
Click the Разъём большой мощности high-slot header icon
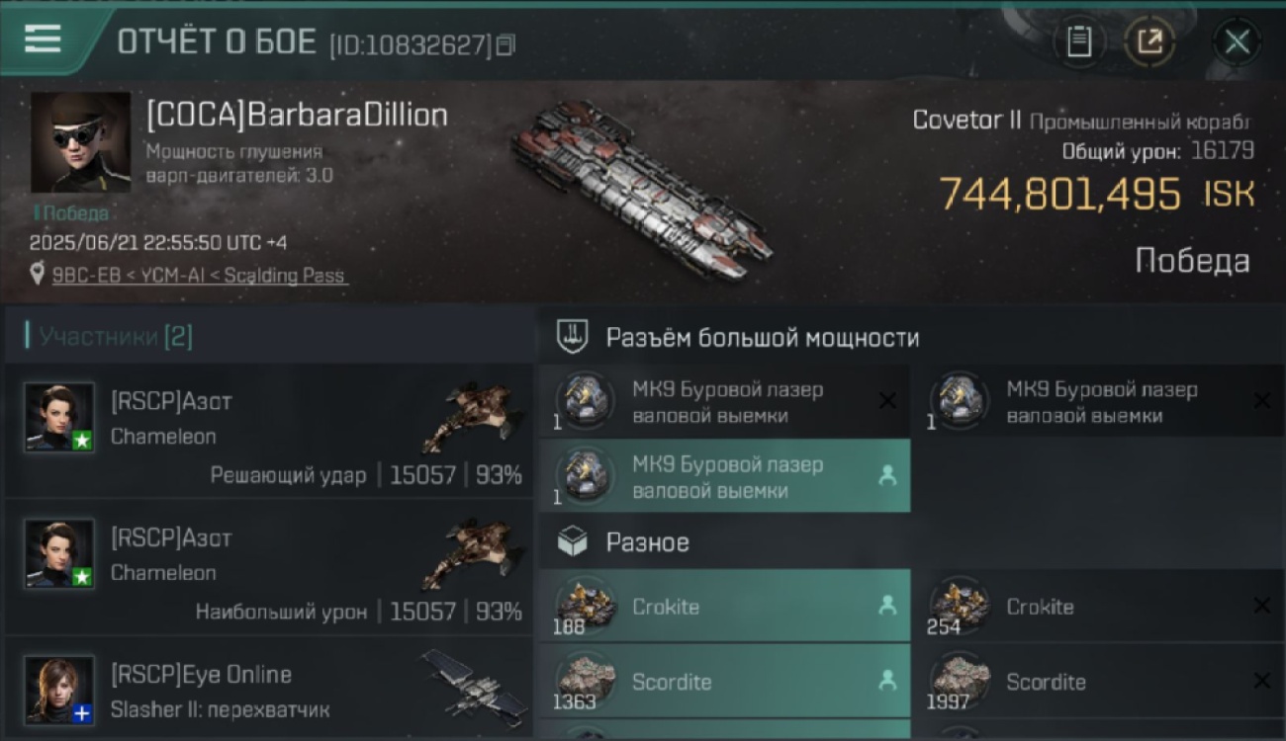[573, 337]
